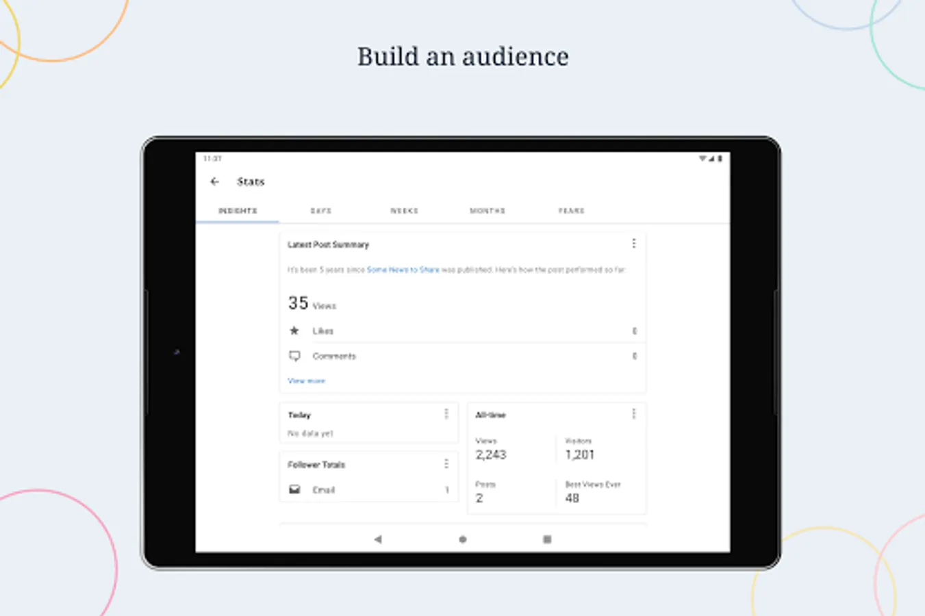Click the Stats screen title
This screenshot has height=616, width=925.
[251, 181]
